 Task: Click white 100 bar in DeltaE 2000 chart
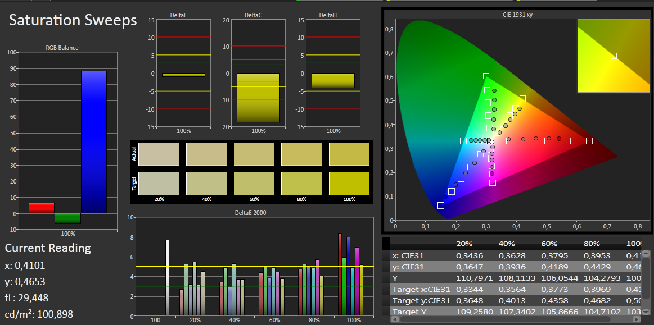[x=167, y=277]
